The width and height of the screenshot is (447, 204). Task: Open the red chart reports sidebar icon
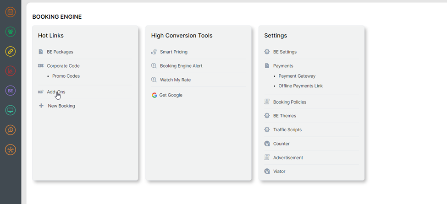click(11, 71)
